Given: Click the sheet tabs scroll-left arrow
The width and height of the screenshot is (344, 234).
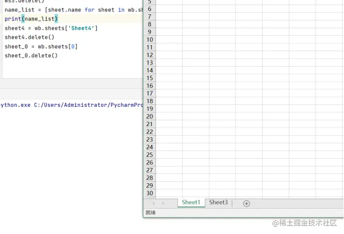Looking at the screenshot, I should pyautogui.click(x=153, y=203).
